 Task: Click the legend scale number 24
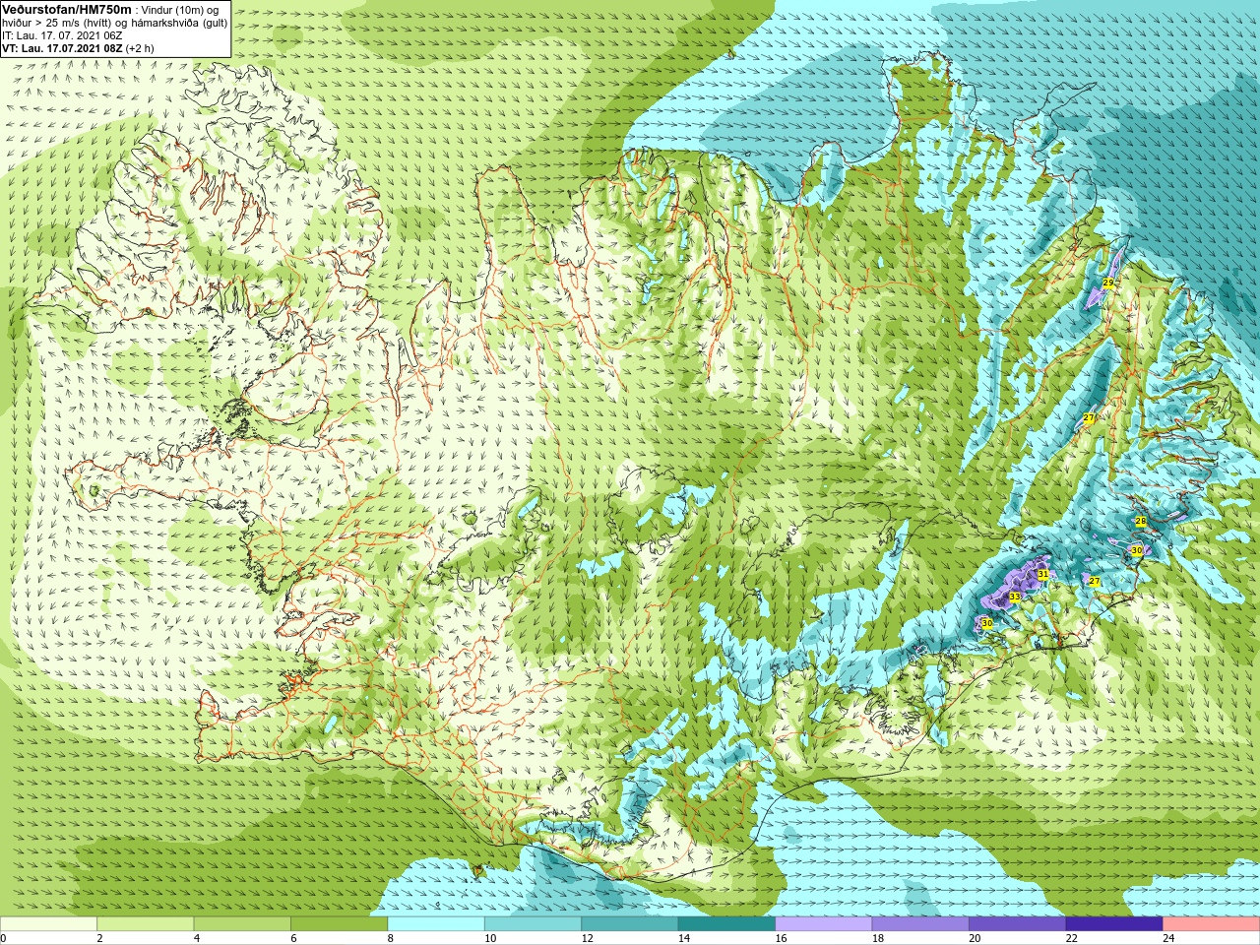tap(1168, 939)
